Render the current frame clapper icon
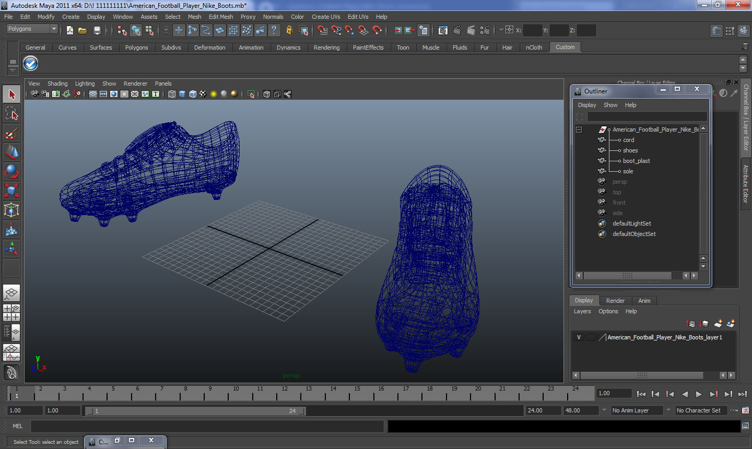752x449 pixels. 457,30
